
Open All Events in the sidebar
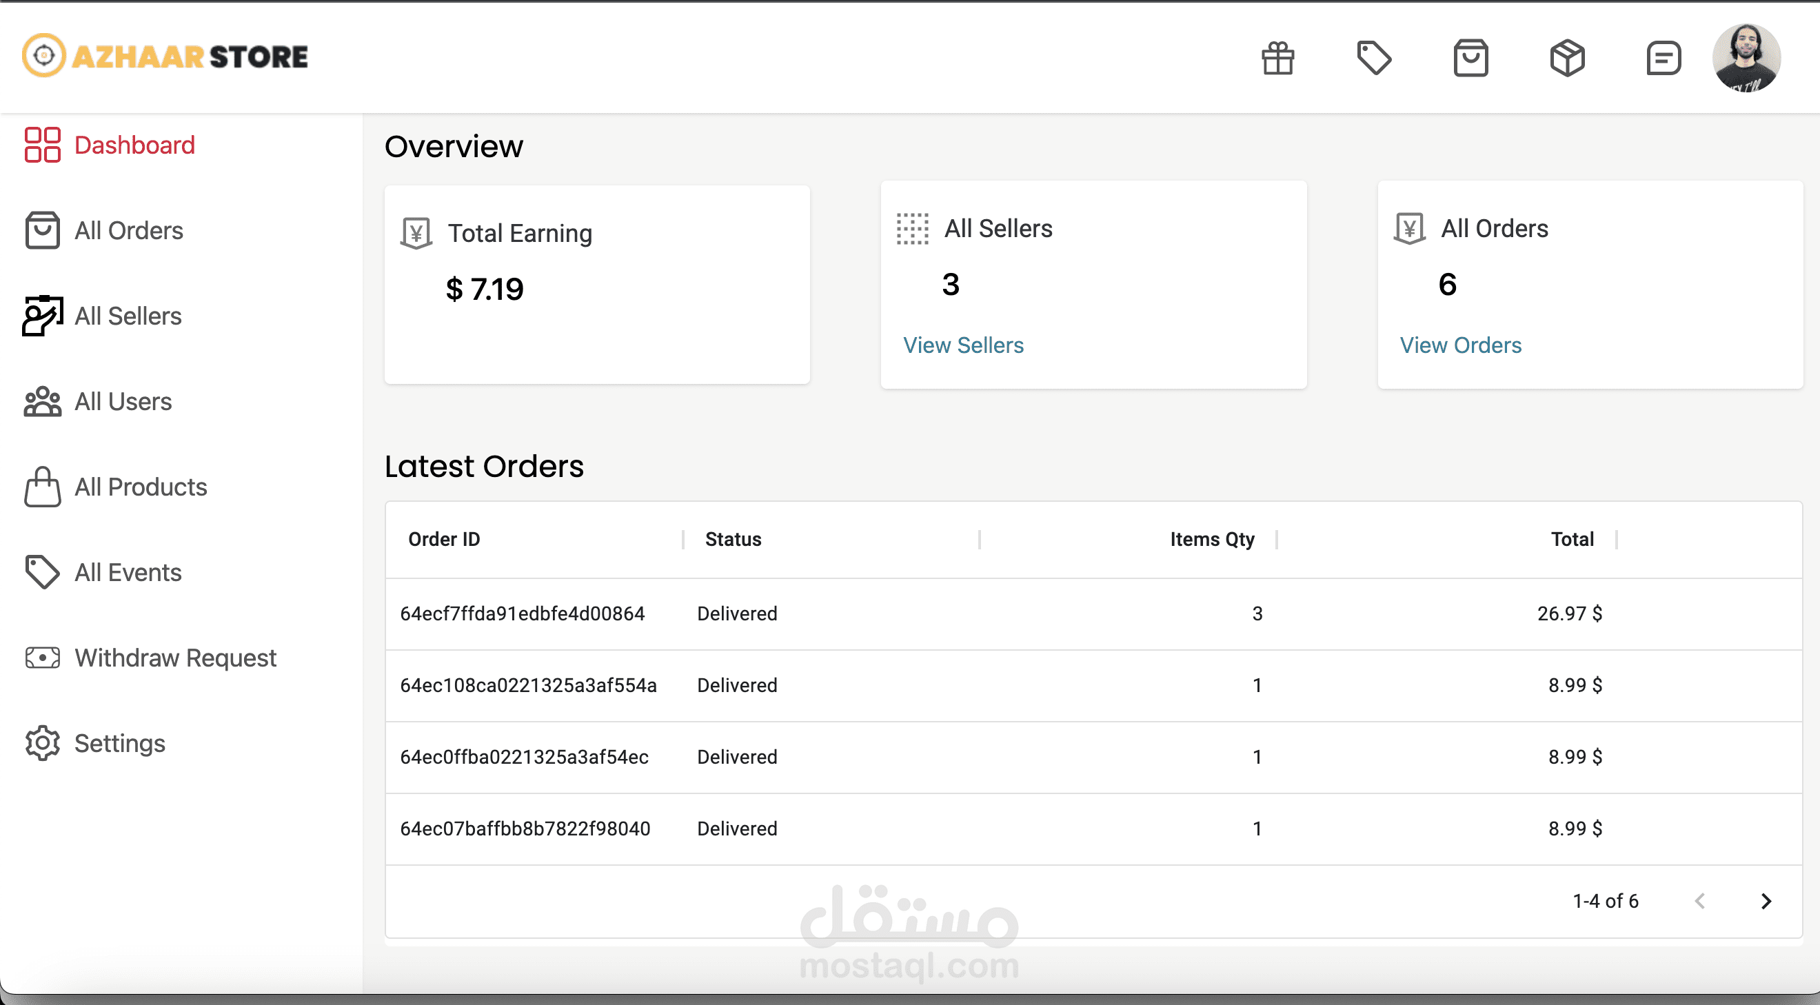coord(128,572)
